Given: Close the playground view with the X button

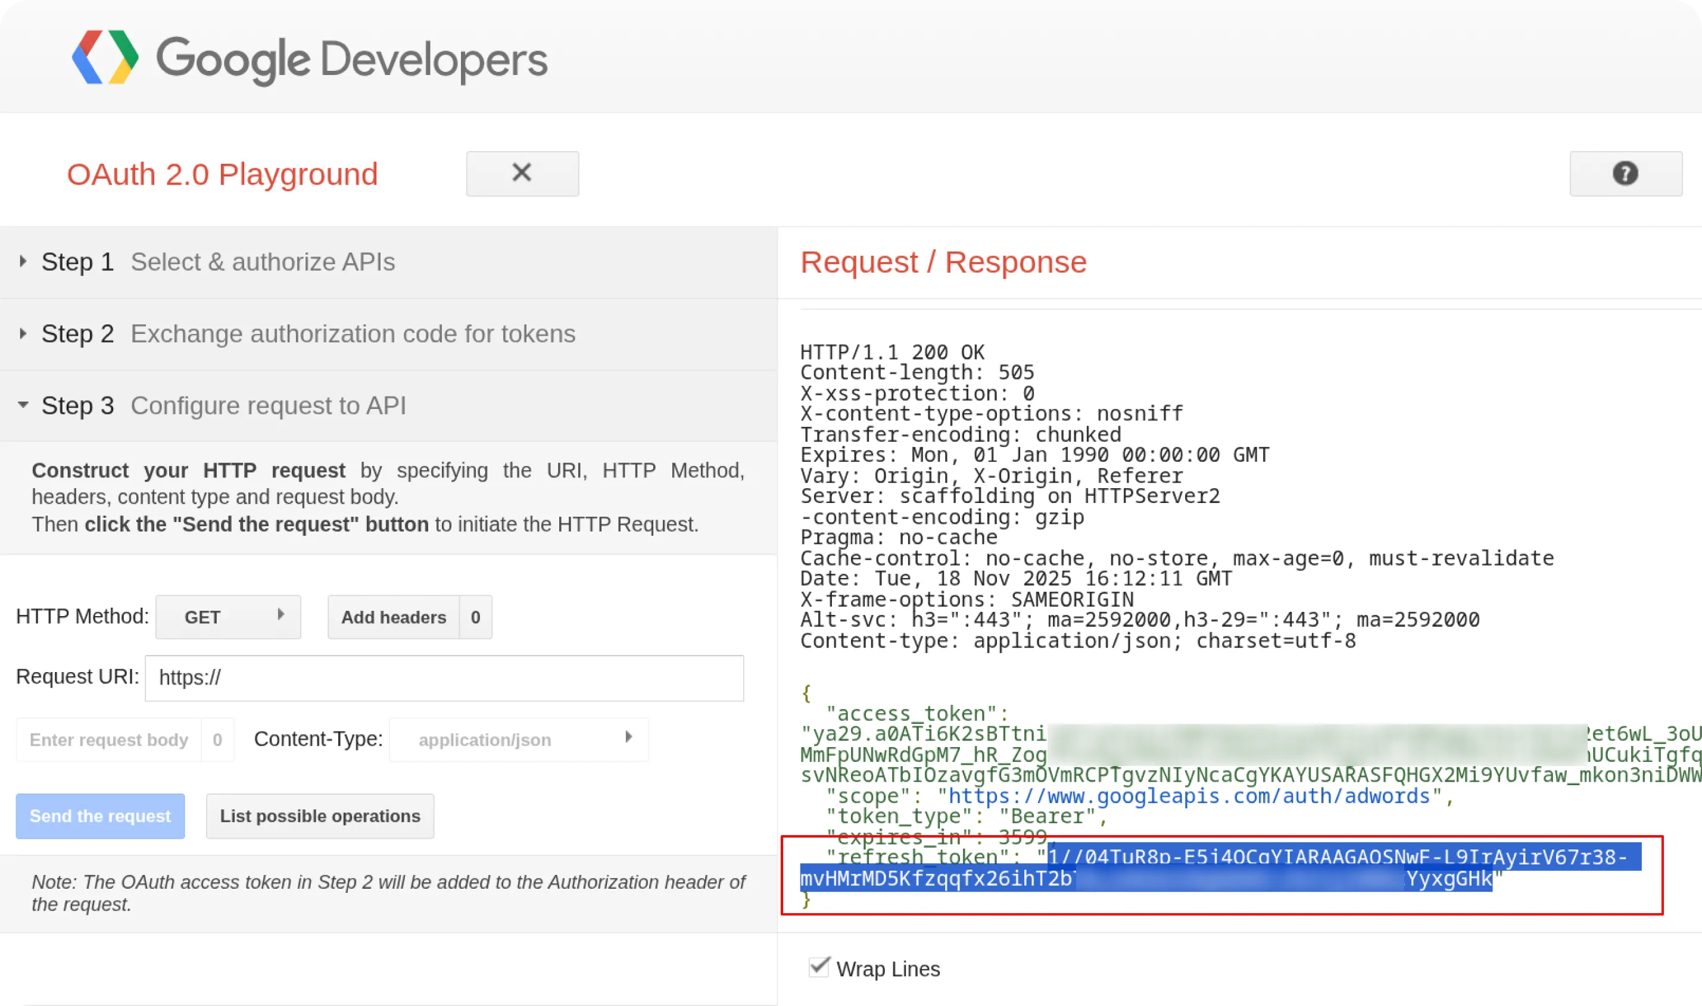Looking at the screenshot, I should point(522,174).
